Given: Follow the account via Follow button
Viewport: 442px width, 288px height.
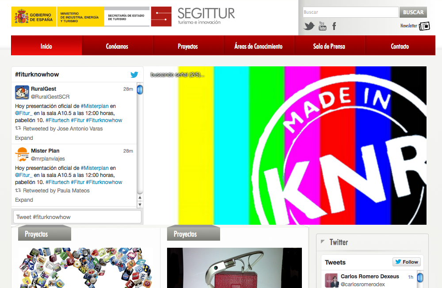Looking at the screenshot, I should tap(407, 262).
